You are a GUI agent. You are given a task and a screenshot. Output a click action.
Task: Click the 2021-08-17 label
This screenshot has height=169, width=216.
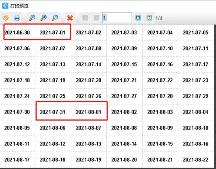tap(17, 160)
